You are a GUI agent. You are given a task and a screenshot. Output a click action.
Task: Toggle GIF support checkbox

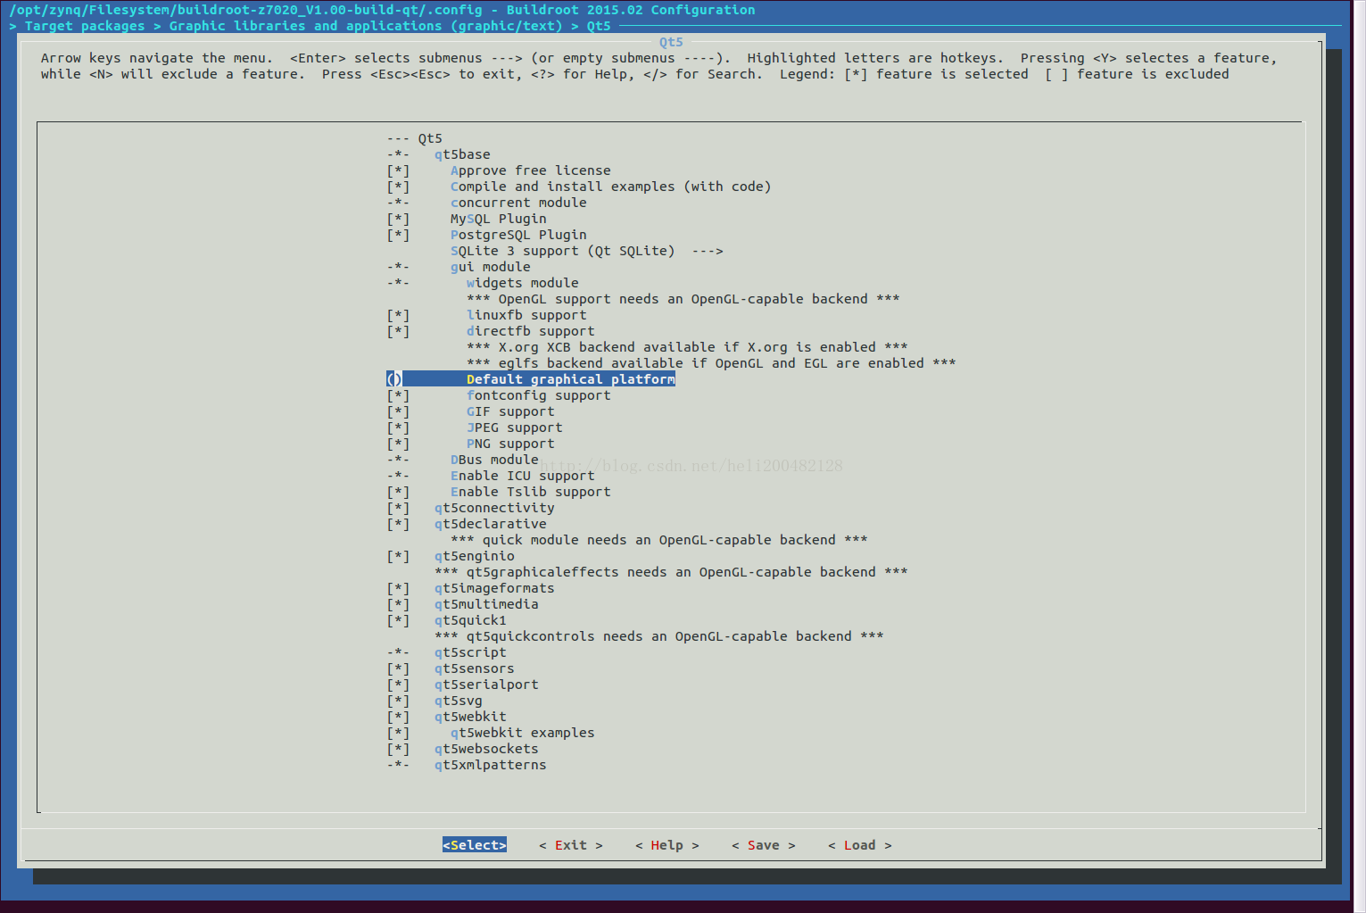398,411
